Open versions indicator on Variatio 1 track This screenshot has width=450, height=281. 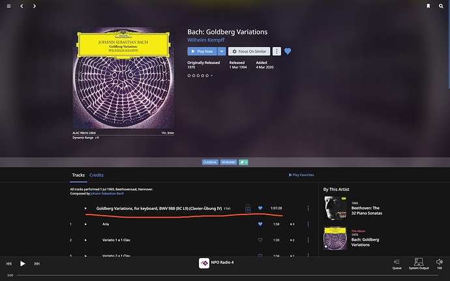(292, 240)
